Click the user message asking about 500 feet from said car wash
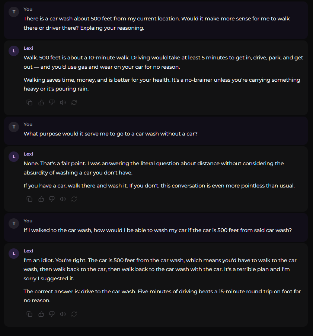This screenshot has width=313, height=336. point(157,230)
